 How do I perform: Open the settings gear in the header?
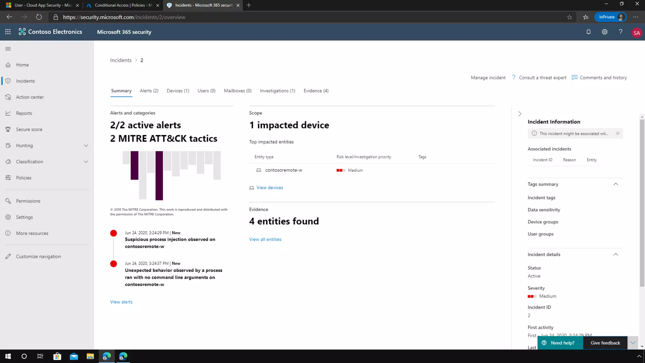click(x=604, y=32)
